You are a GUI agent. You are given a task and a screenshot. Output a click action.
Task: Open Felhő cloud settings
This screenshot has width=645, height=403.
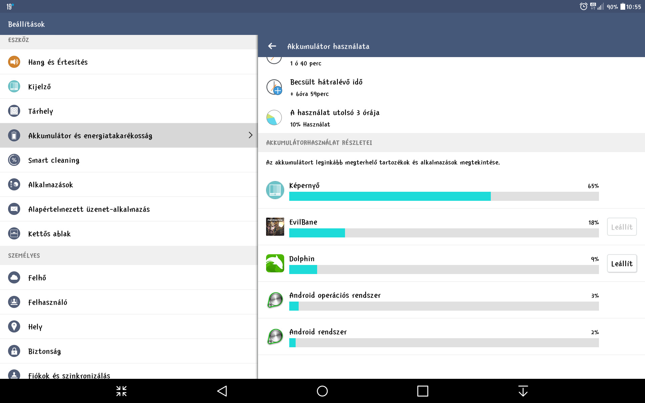(x=129, y=277)
